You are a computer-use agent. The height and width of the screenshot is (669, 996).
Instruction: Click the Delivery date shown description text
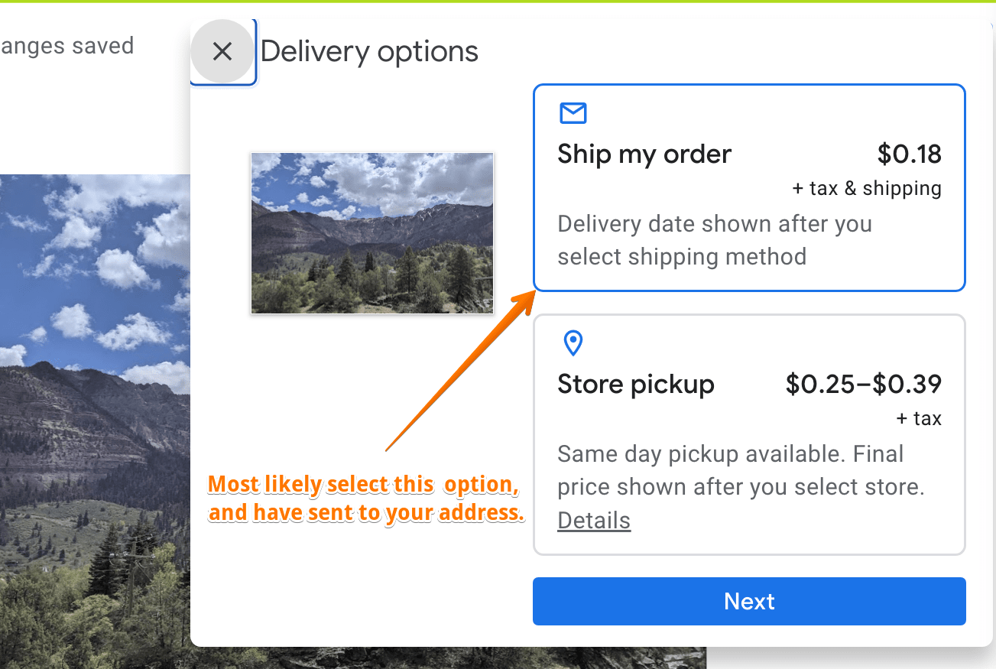tap(715, 240)
